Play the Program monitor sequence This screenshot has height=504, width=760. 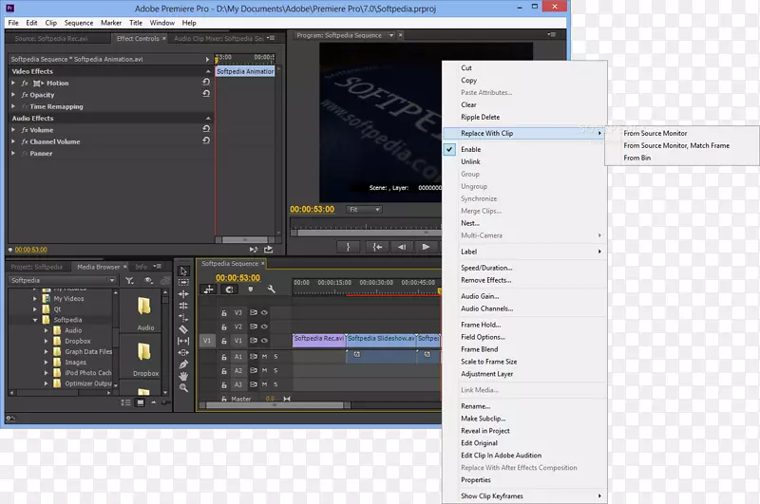point(426,247)
